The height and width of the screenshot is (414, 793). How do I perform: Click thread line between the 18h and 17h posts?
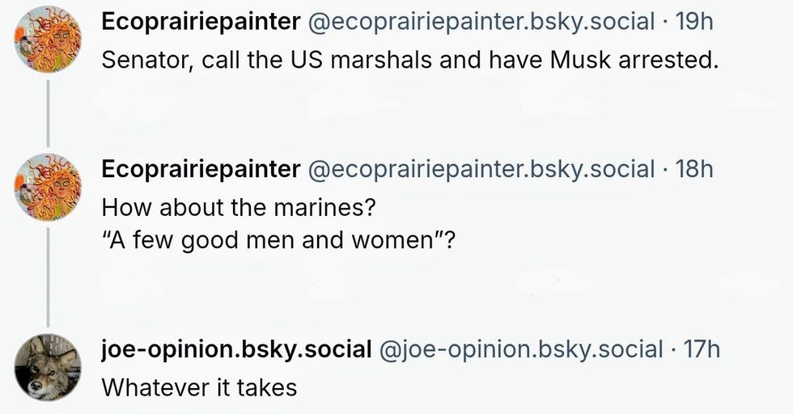[48, 275]
